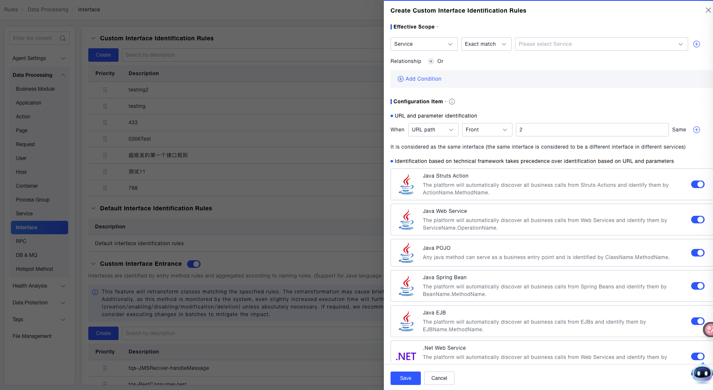Click the search icon in sidebar search box
Screen dimensions: 713x390
coord(63,38)
